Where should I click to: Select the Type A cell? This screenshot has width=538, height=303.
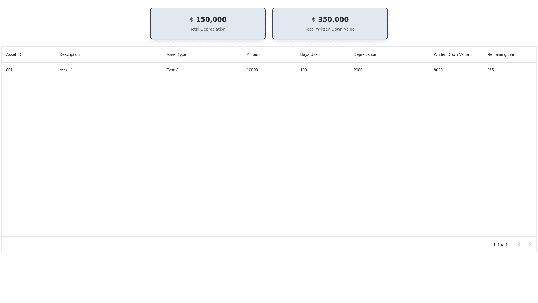point(172,70)
